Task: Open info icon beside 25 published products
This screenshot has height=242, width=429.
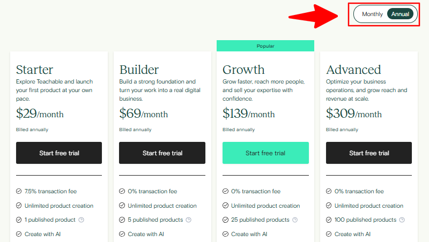Action: point(295,220)
